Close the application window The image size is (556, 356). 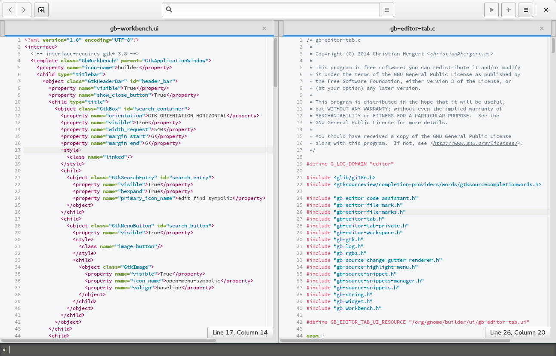546,10
